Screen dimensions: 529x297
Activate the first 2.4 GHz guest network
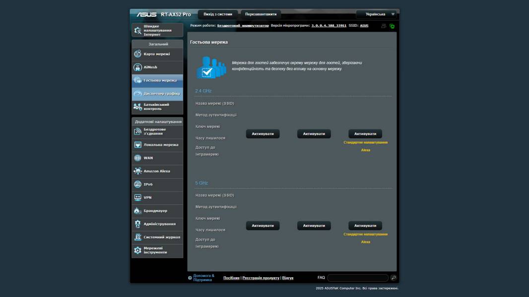[263, 134]
